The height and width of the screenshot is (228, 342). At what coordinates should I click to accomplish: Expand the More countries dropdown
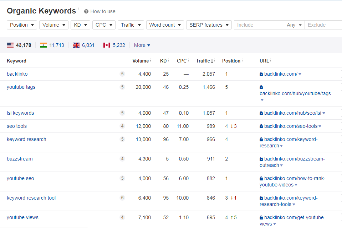(x=142, y=45)
